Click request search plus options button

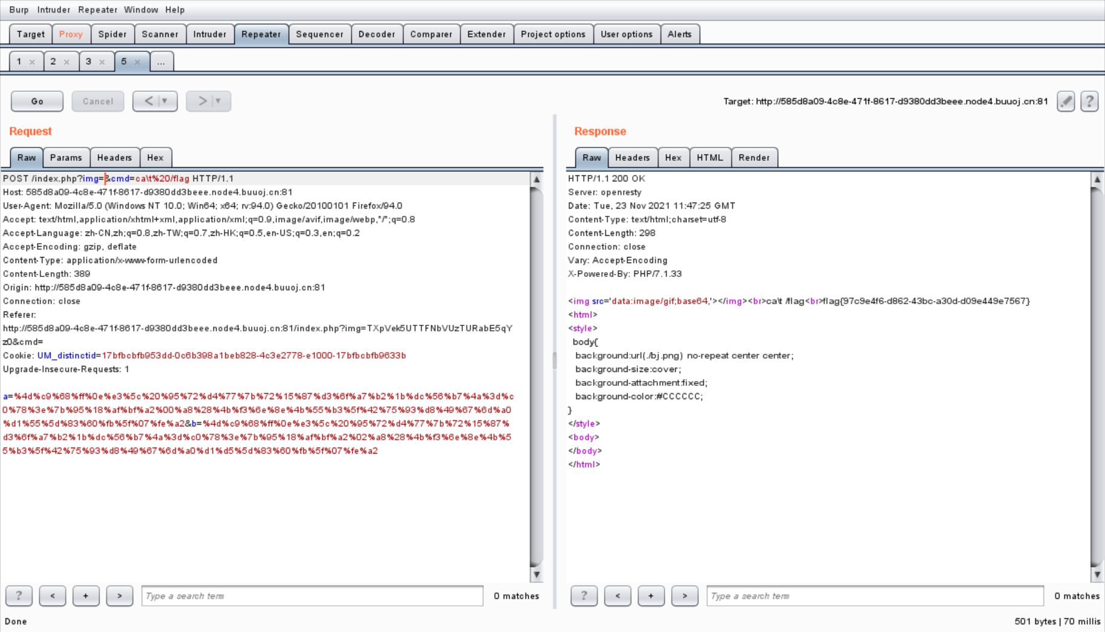86,596
